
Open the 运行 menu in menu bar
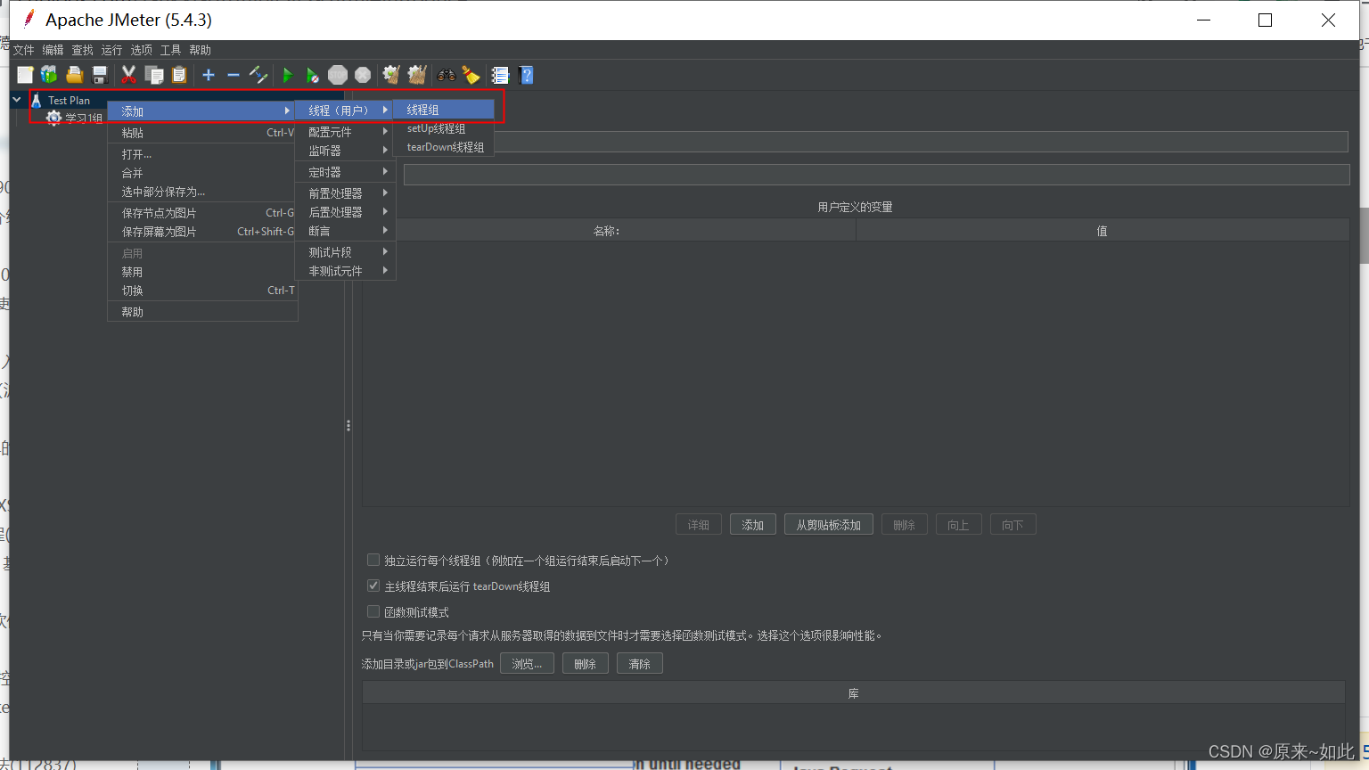click(x=111, y=50)
